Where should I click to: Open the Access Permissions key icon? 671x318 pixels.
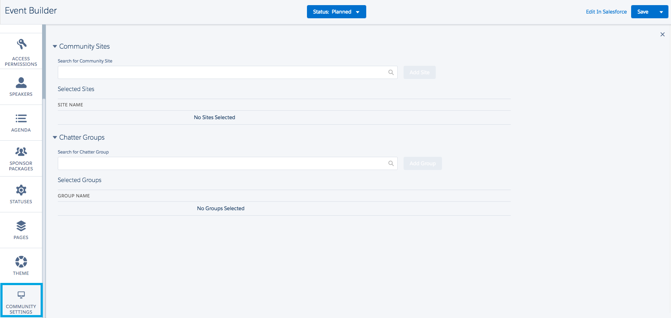click(x=21, y=44)
